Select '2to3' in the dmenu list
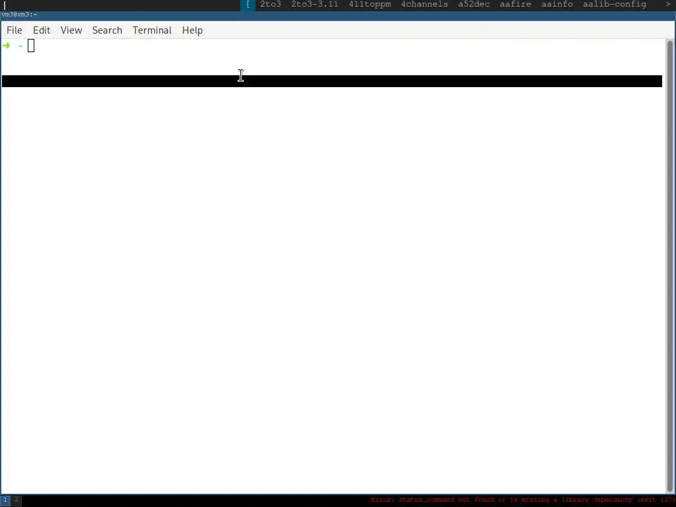 [x=270, y=5]
